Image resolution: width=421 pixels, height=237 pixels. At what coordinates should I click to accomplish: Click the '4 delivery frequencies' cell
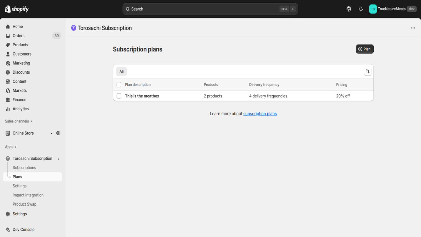(268, 96)
